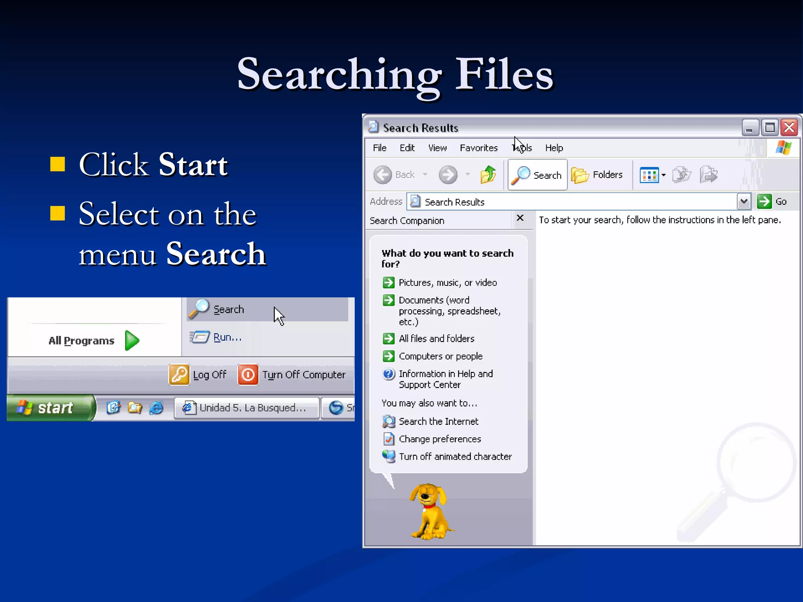The image size is (803, 602).
Task: Click Run... in the Start menu
Action: pos(216,337)
